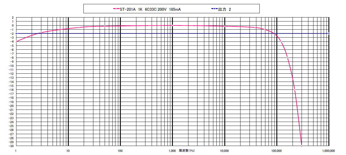
Task: Click the 出力 2 legend entry text
Action: pos(225,9)
